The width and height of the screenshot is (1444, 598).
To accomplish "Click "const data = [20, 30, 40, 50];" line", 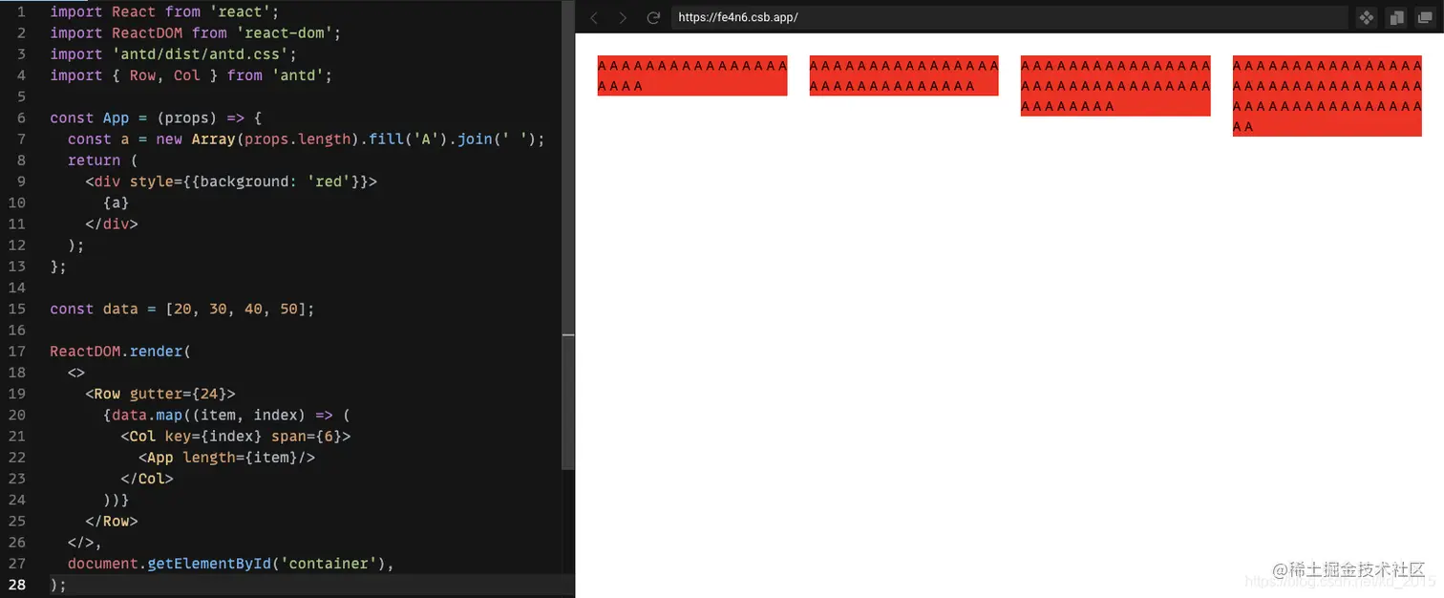I will point(182,309).
